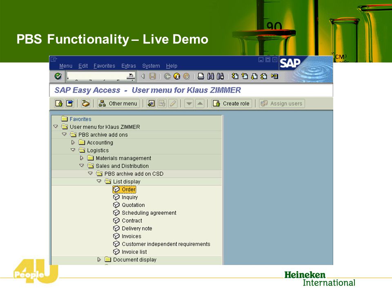The width and height of the screenshot is (392, 294).
Task: Click the Find binoculars icon
Action: point(211,76)
